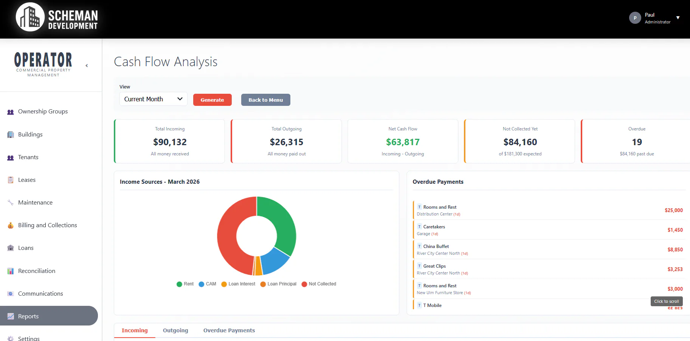Click the Leases clipboard icon

[11, 180]
